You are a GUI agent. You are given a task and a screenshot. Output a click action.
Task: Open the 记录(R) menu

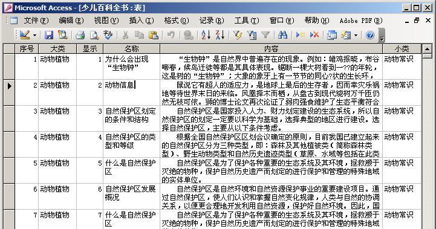(212, 21)
